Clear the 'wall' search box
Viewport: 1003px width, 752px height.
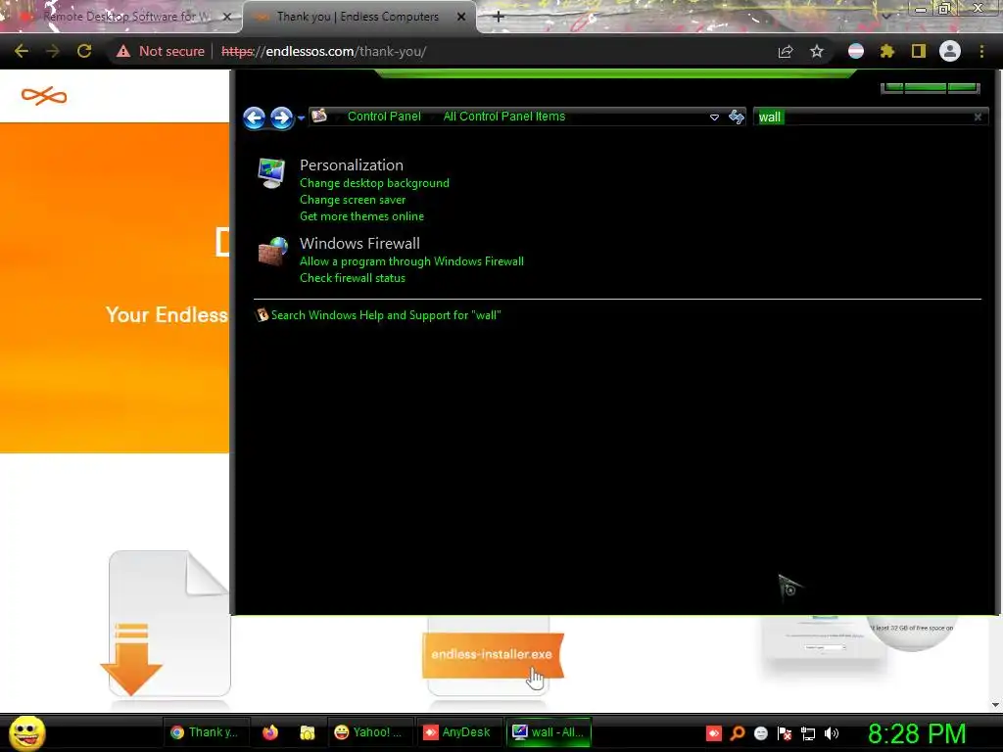[x=978, y=117]
